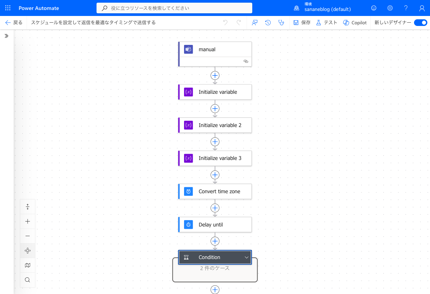Viewport: 430px width, 294px height.
Task: Open the version history clock icon
Action: (x=268, y=23)
